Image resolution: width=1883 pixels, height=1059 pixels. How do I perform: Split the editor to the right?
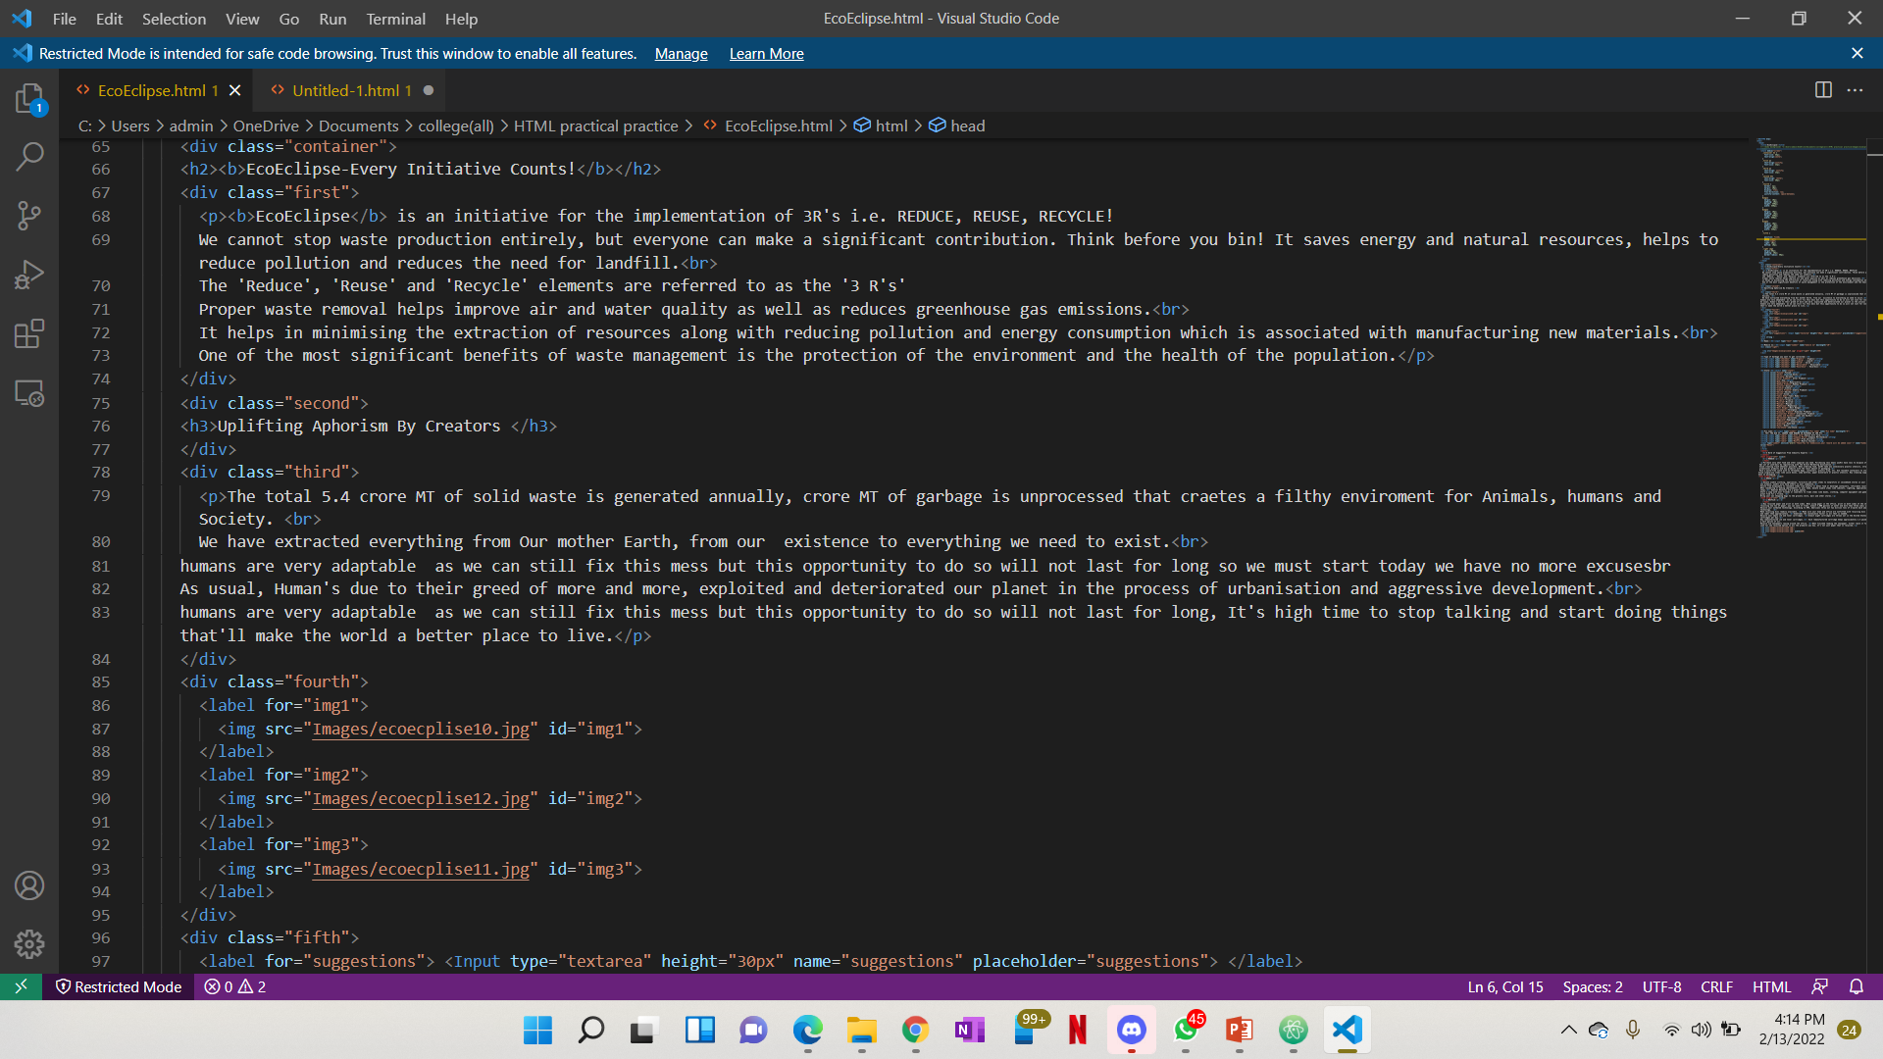(x=1823, y=90)
